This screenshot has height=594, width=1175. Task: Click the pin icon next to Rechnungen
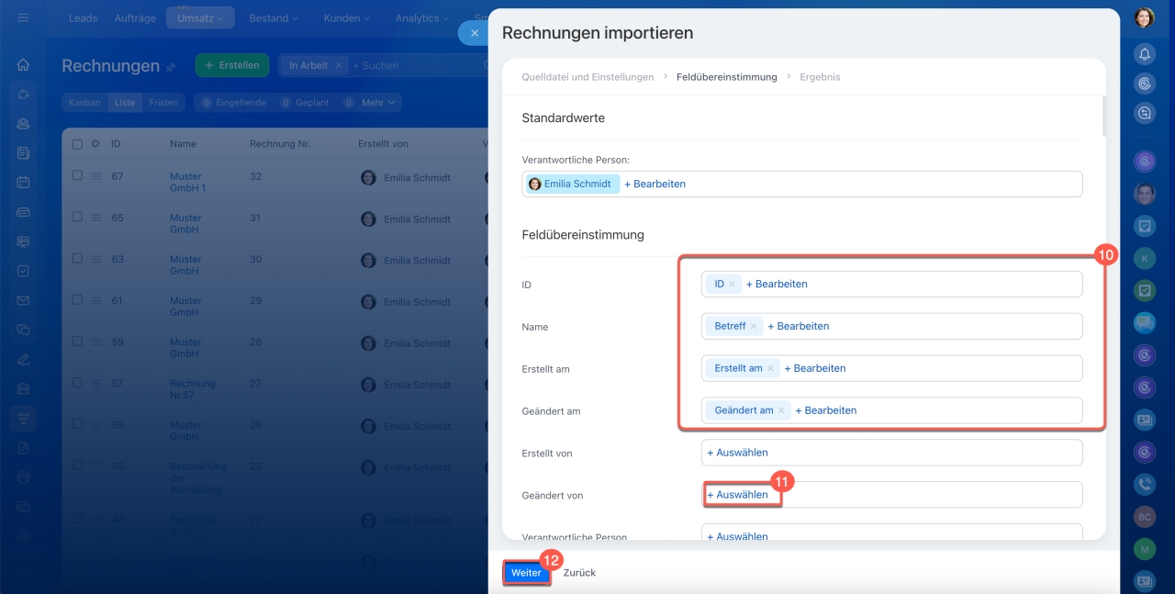(x=170, y=67)
